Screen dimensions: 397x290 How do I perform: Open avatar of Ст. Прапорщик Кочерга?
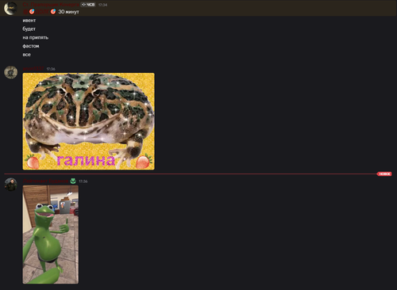10,8
